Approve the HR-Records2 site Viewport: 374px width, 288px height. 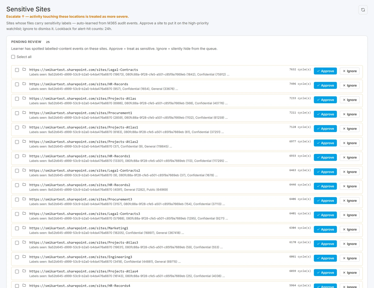[325, 186]
